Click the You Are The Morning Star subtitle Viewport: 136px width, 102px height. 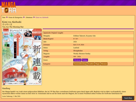tap(13, 27)
